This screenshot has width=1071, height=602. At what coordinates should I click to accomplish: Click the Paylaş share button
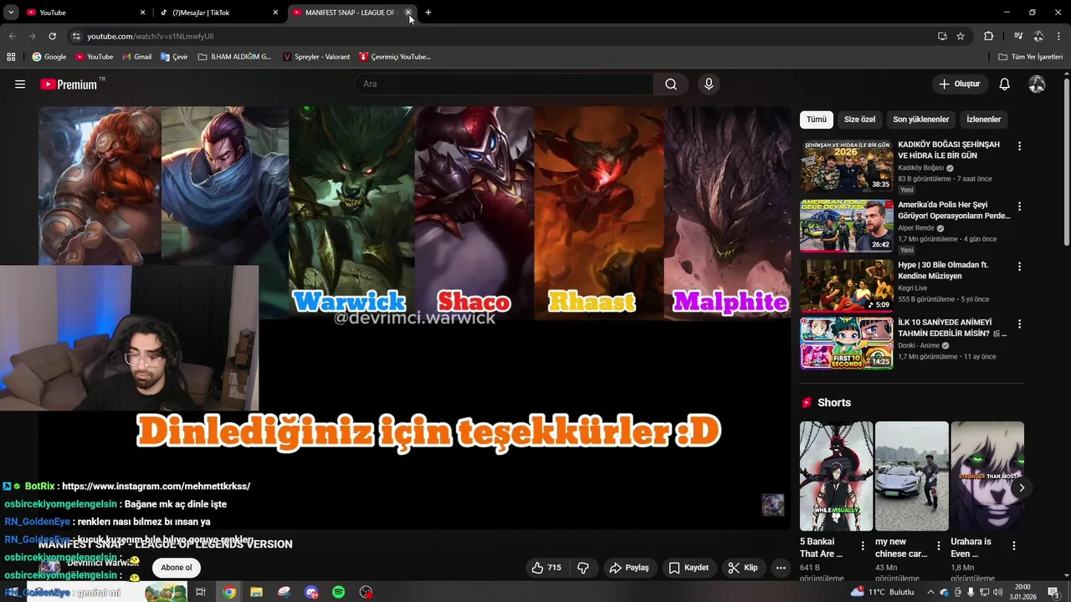click(628, 568)
